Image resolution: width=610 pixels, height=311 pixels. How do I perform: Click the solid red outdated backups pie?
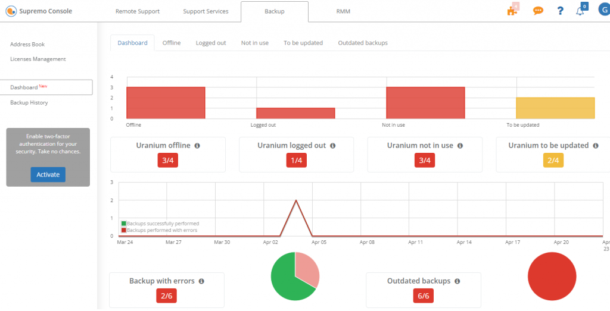point(552,277)
